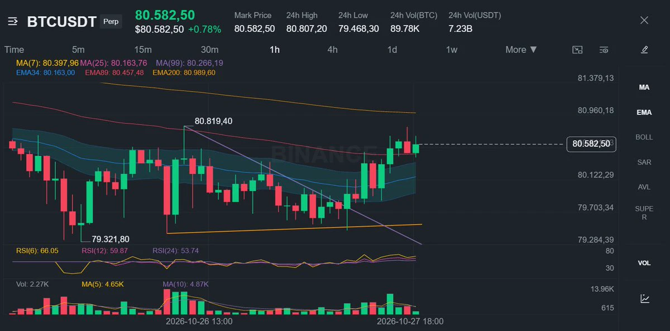670x331 pixels.
Task: Click the RSI(24) legend value
Action: pyautogui.click(x=175, y=251)
